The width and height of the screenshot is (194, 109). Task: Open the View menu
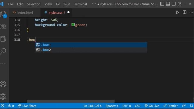pyautogui.click(x=48, y=4)
